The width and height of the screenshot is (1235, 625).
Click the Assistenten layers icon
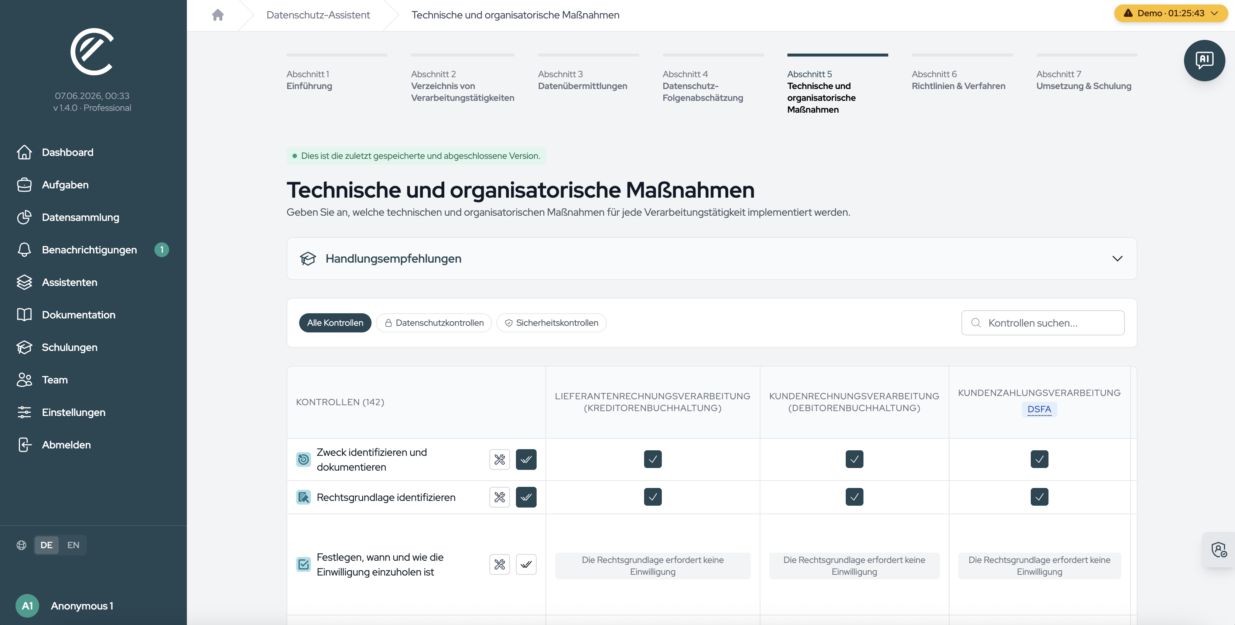[24, 282]
